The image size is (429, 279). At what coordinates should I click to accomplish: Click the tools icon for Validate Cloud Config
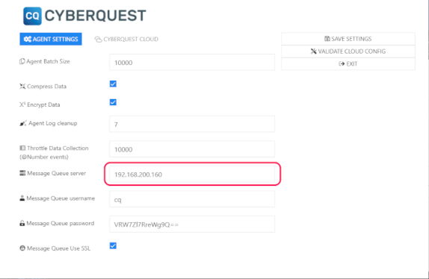click(314, 51)
